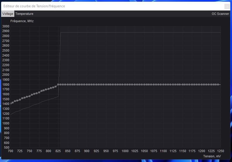Click the '1150' voltage axis value
Viewport: 232px width, 162px height.
click(x=183, y=151)
